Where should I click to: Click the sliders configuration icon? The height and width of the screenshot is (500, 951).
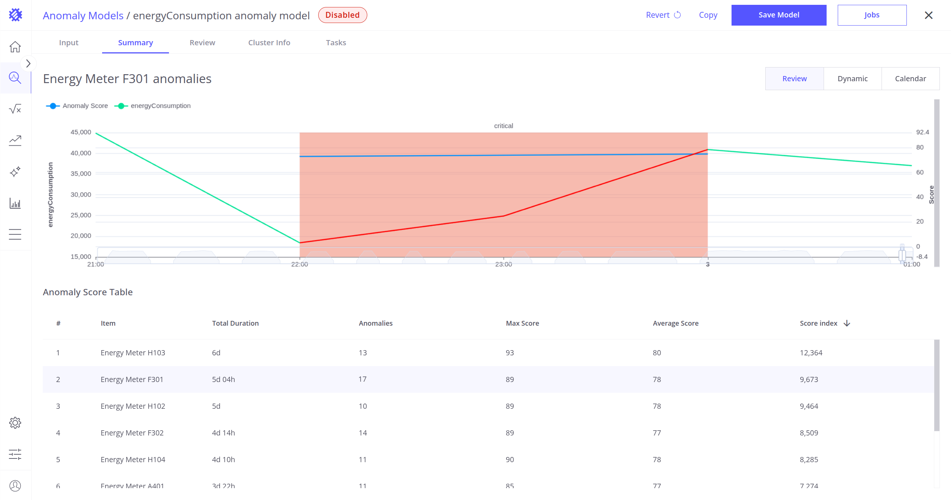(x=15, y=454)
